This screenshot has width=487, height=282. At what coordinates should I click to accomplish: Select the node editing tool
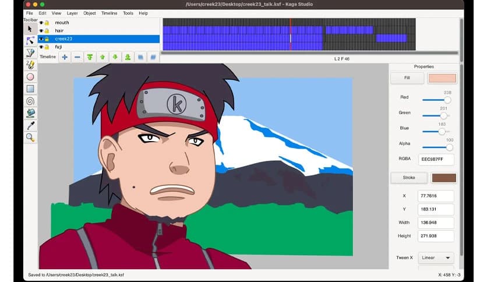click(30, 40)
